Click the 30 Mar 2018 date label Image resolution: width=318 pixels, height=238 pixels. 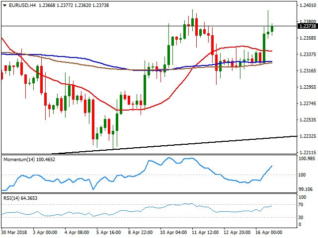tap(14, 233)
